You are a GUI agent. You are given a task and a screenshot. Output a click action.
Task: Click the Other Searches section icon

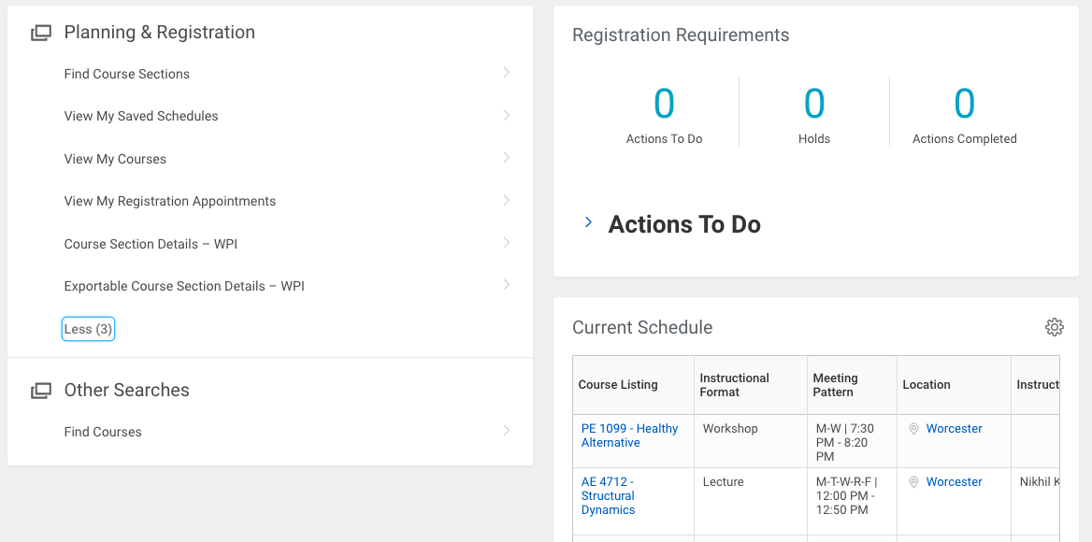pyautogui.click(x=40, y=391)
